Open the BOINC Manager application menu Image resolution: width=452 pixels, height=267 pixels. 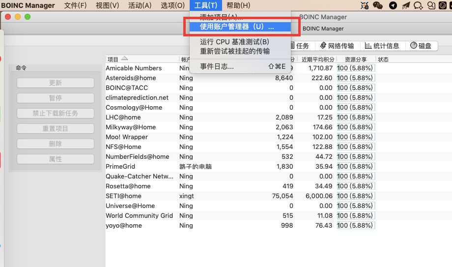click(28, 5)
